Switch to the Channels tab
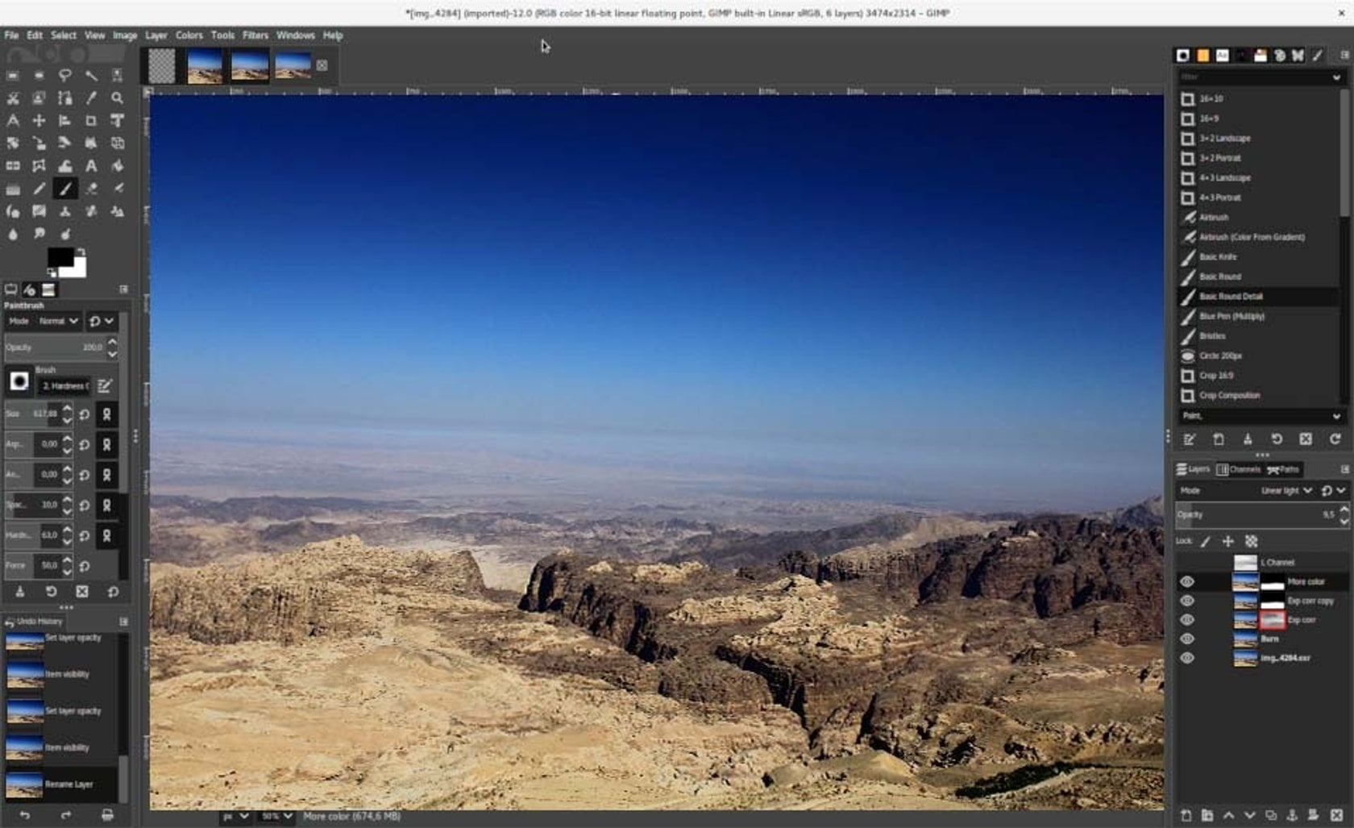 tap(1241, 469)
